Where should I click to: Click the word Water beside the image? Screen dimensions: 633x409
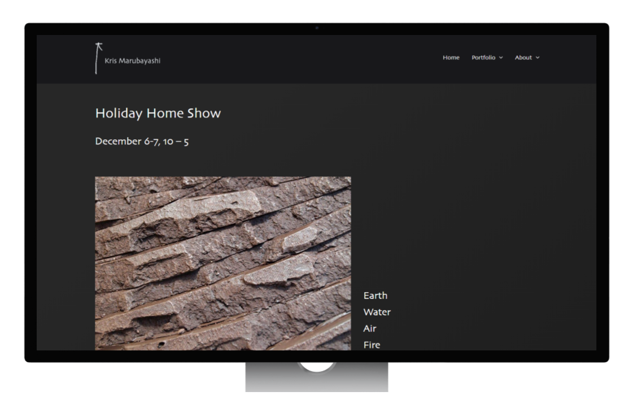coord(377,312)
